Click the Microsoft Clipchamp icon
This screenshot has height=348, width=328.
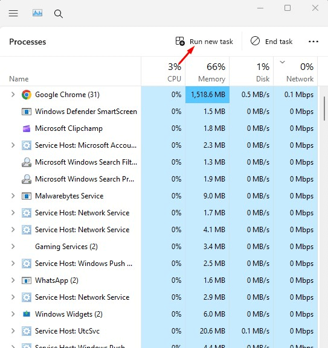coord(27,128)
